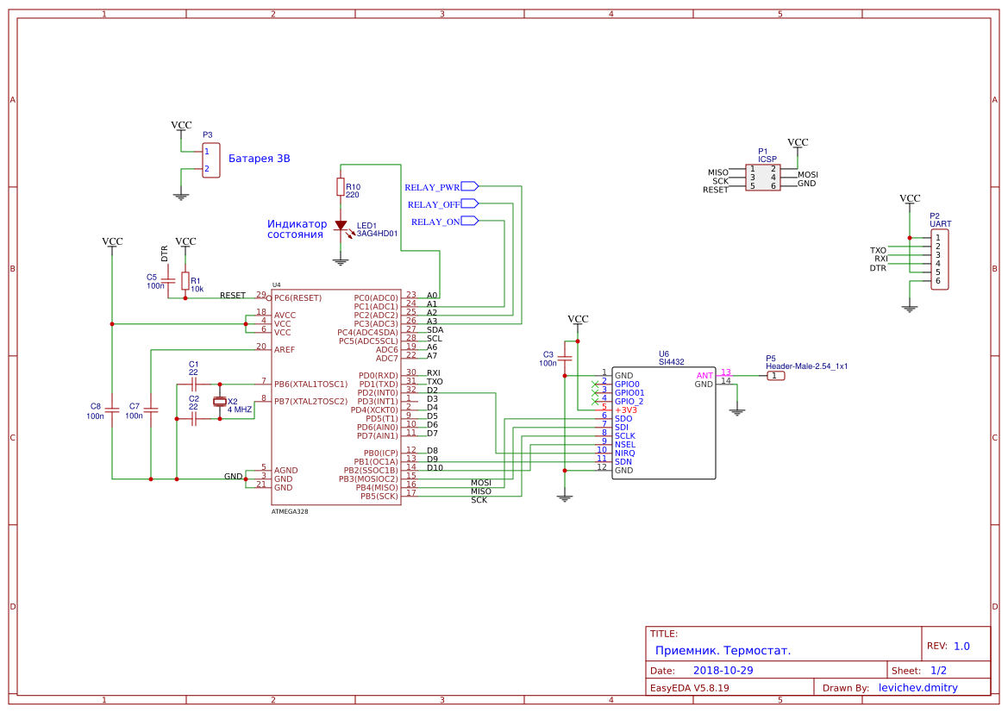Click the title 'Приемник. Термостат.'

723,651
